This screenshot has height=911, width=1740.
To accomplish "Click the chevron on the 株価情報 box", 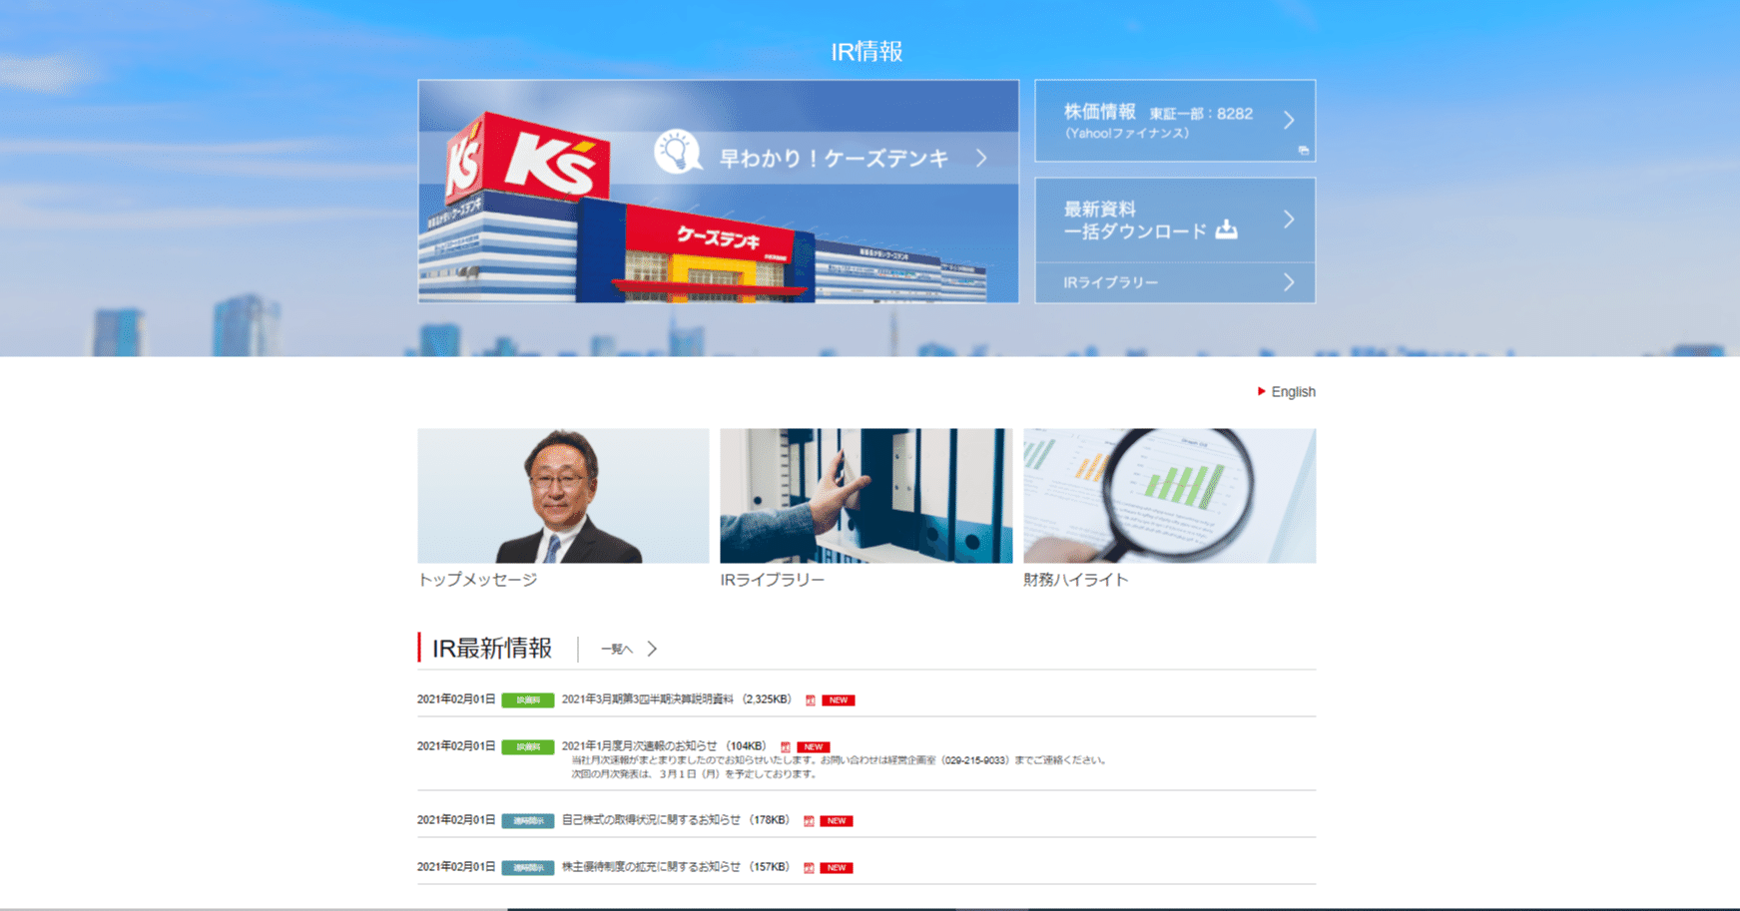I will [1289, 120].
